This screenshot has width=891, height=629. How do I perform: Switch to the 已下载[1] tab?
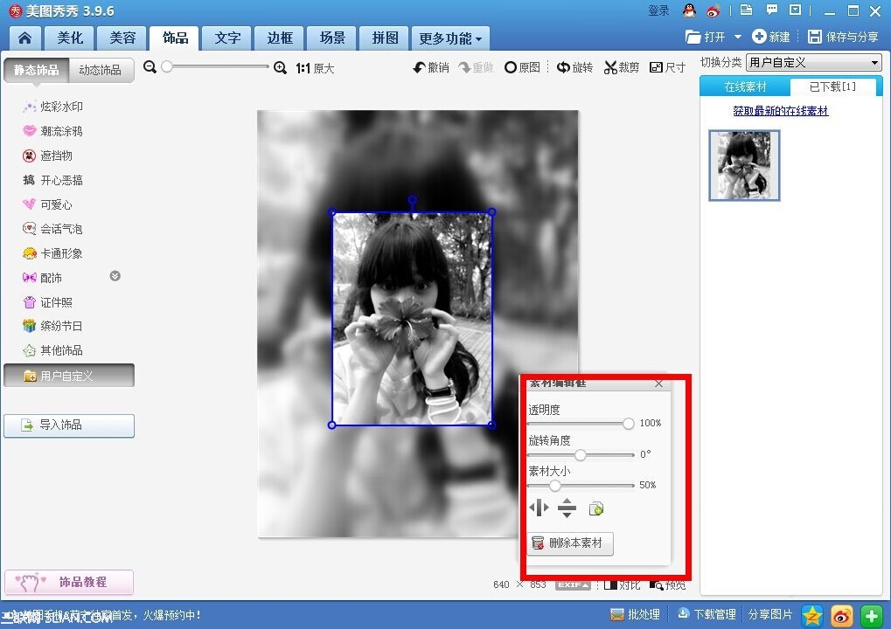tap(832, 86)
